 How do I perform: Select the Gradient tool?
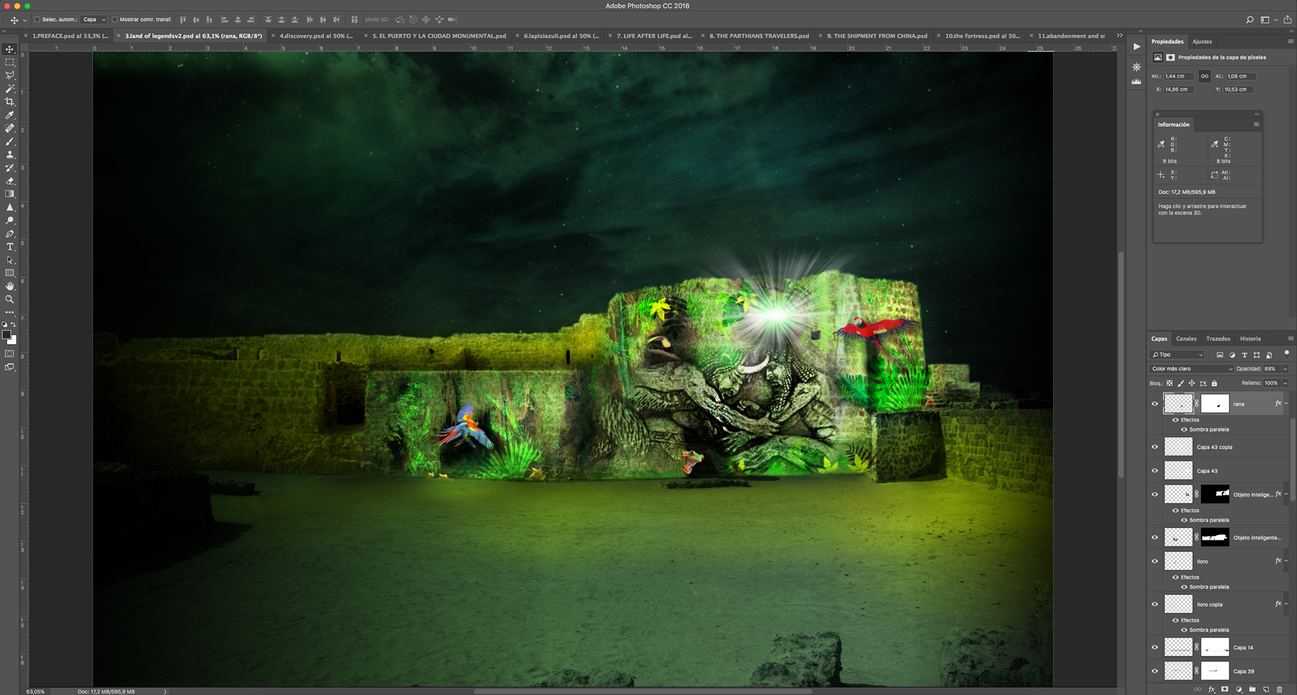coord(9,194)
